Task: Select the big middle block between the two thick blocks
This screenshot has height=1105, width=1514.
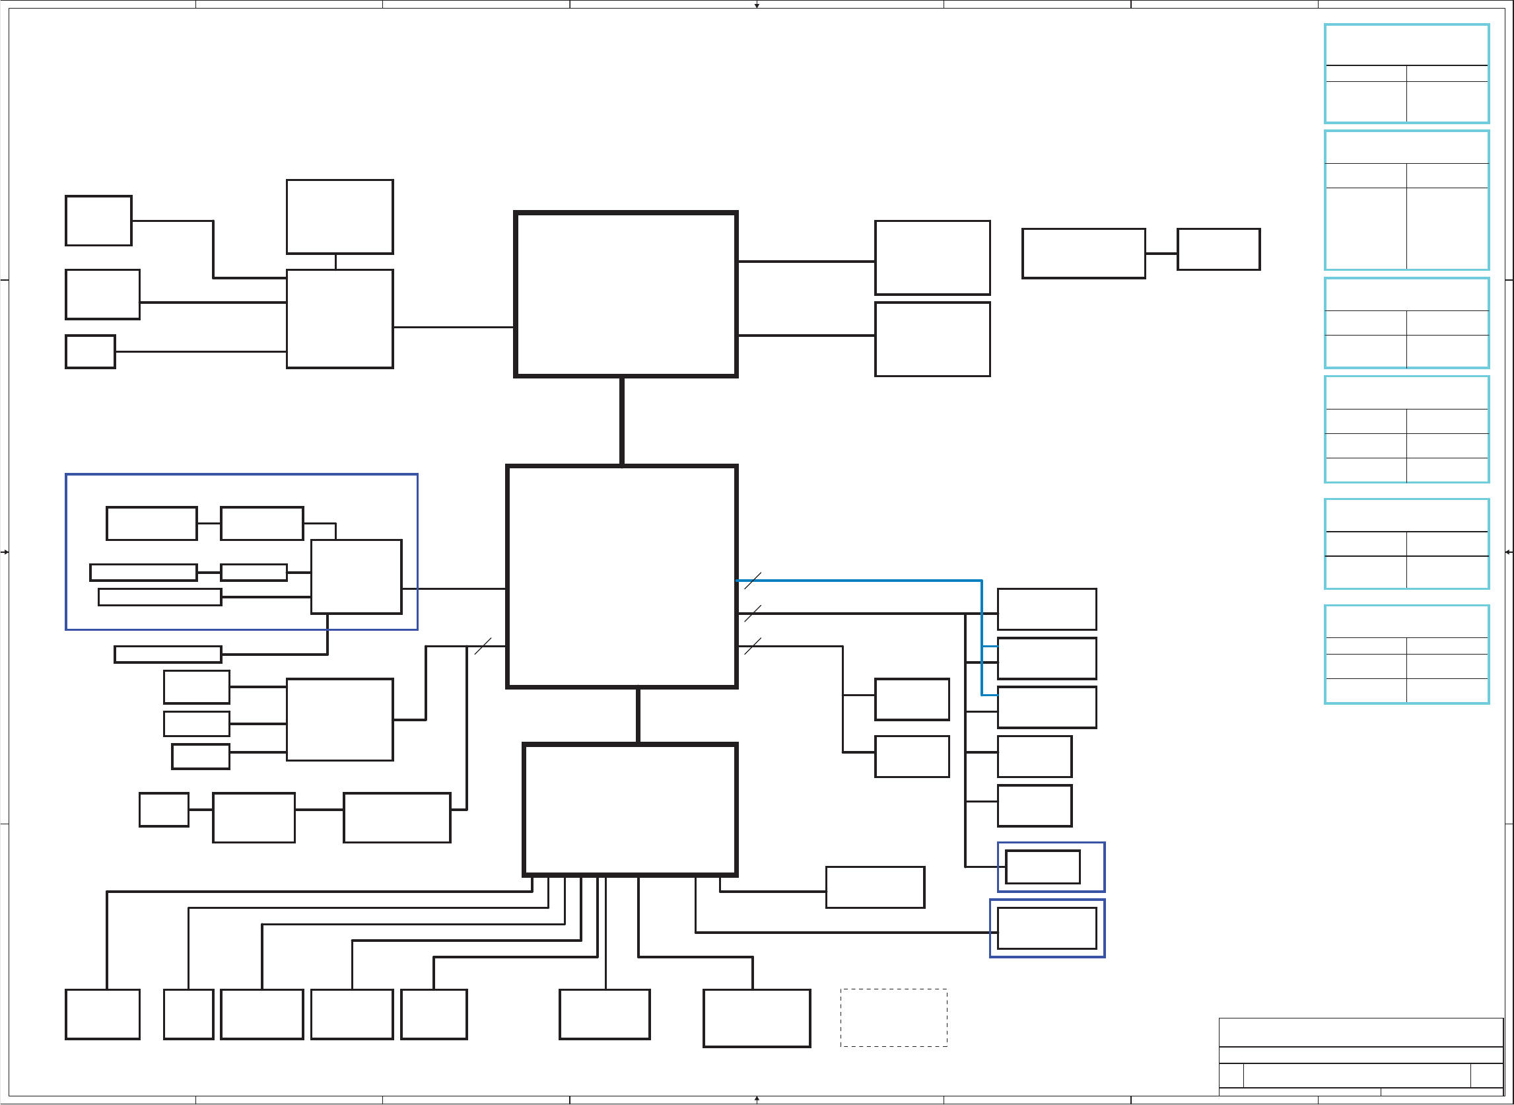Action: [621, 576]
